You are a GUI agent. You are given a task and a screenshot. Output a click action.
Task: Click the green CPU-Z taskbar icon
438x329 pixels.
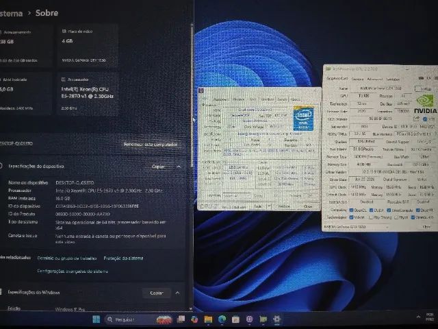point(263,319)
